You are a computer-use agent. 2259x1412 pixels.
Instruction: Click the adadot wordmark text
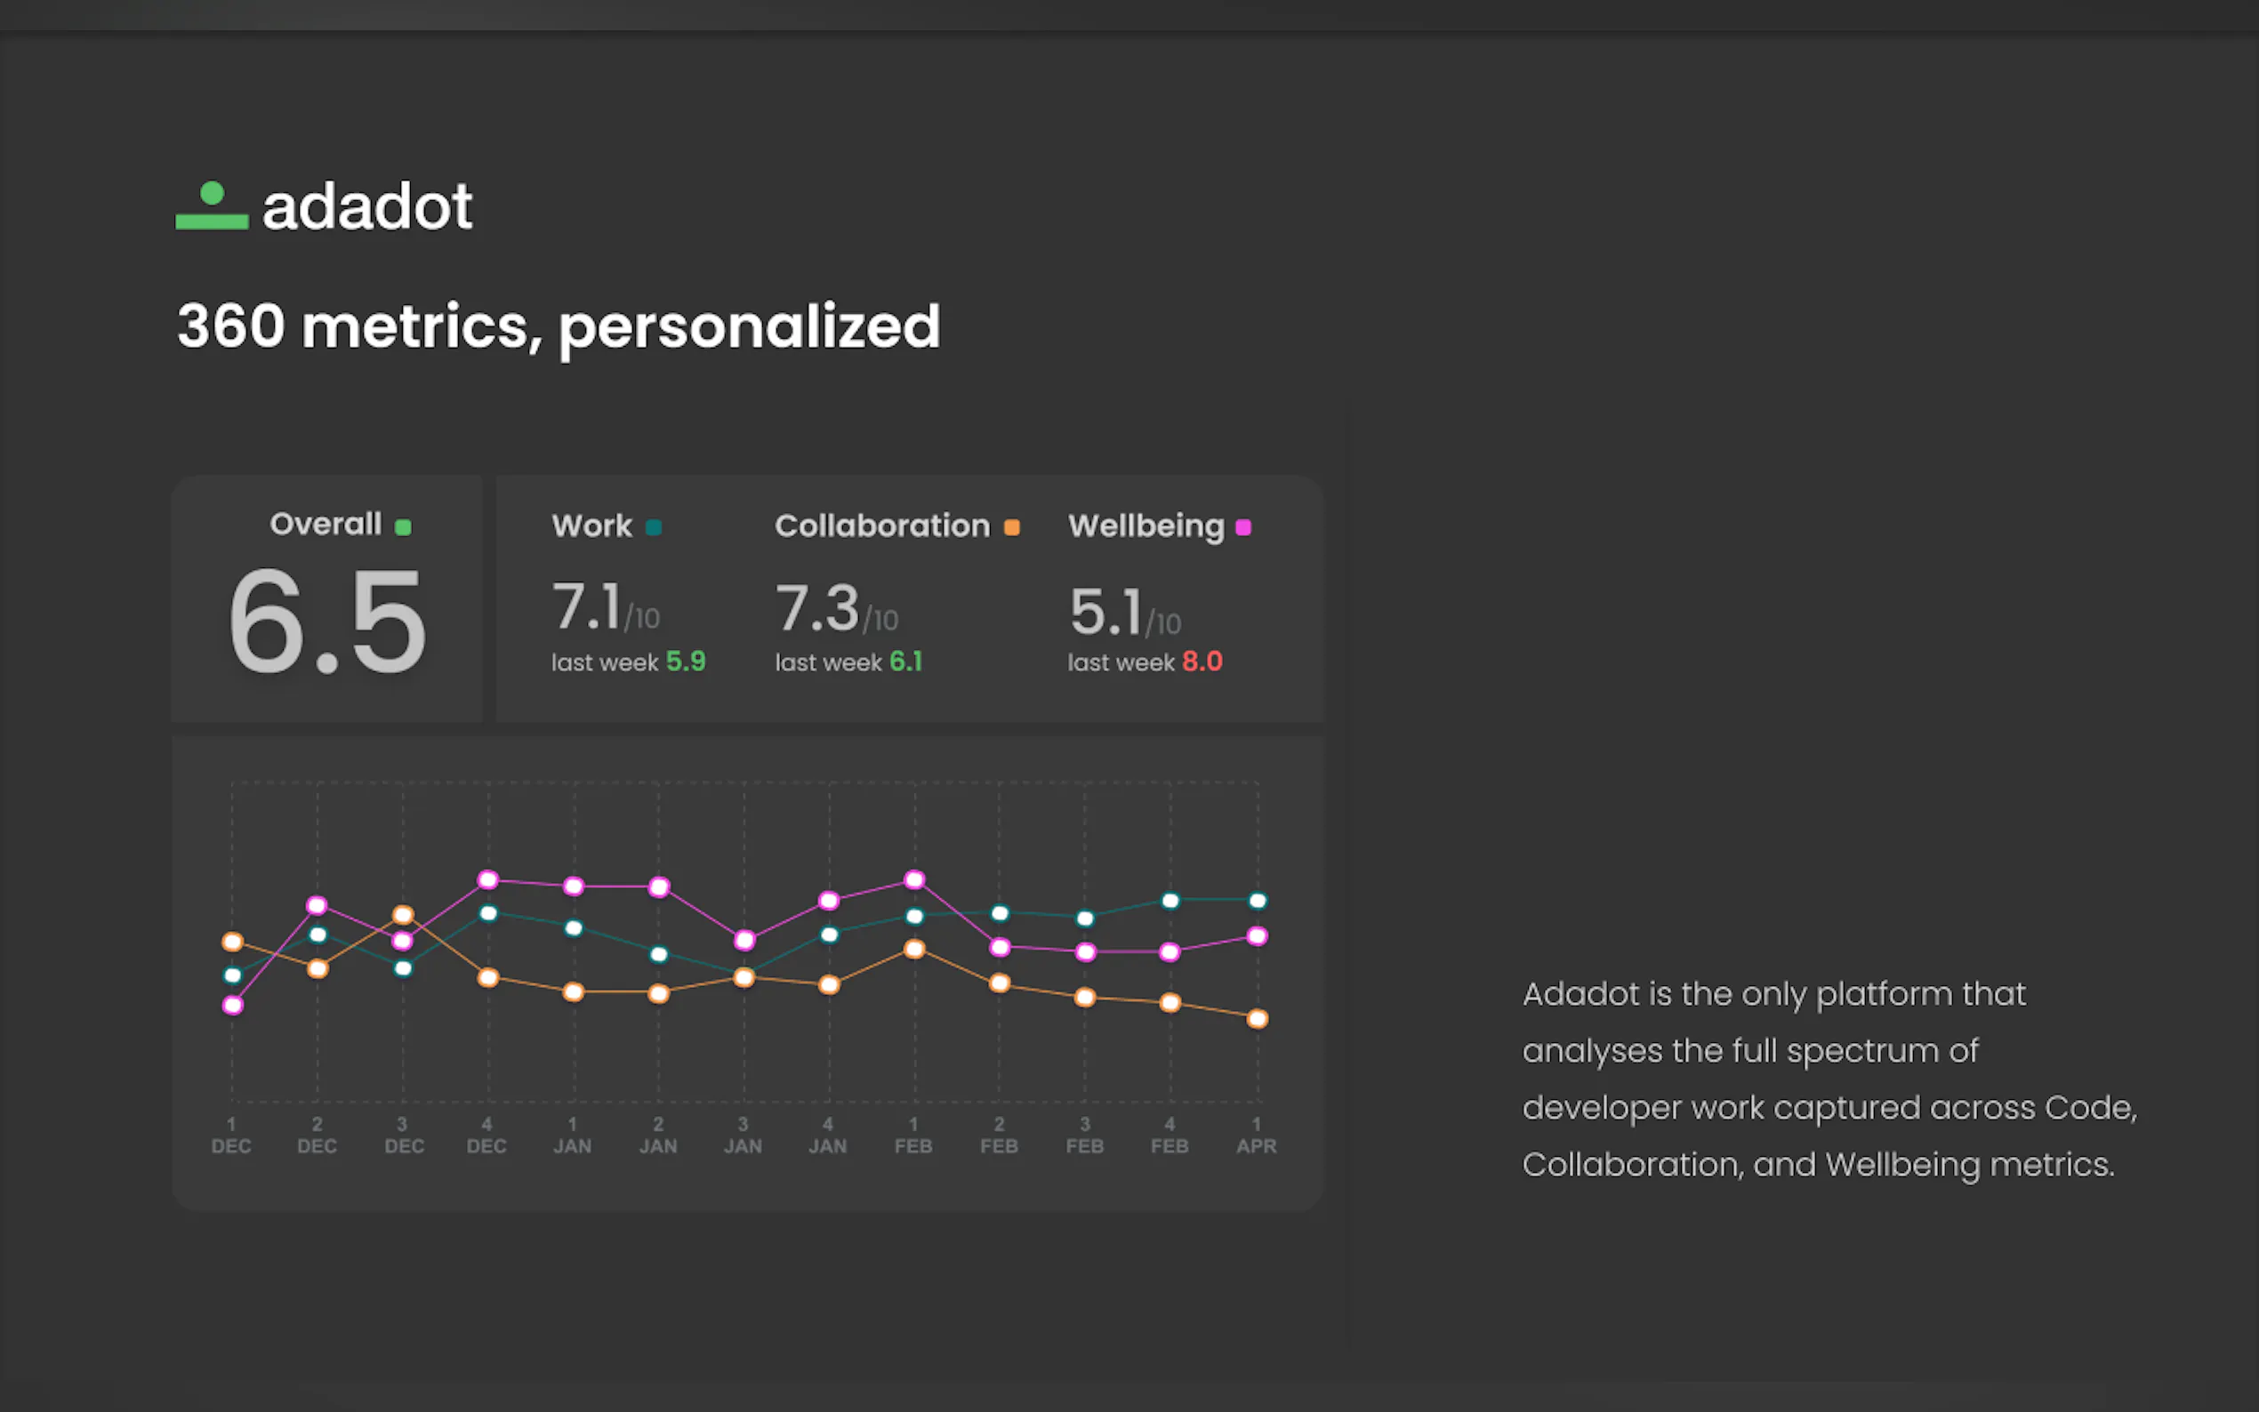click(x=367, y=206)
